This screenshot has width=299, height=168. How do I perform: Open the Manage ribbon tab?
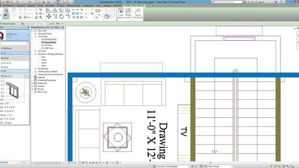[107, 6]
